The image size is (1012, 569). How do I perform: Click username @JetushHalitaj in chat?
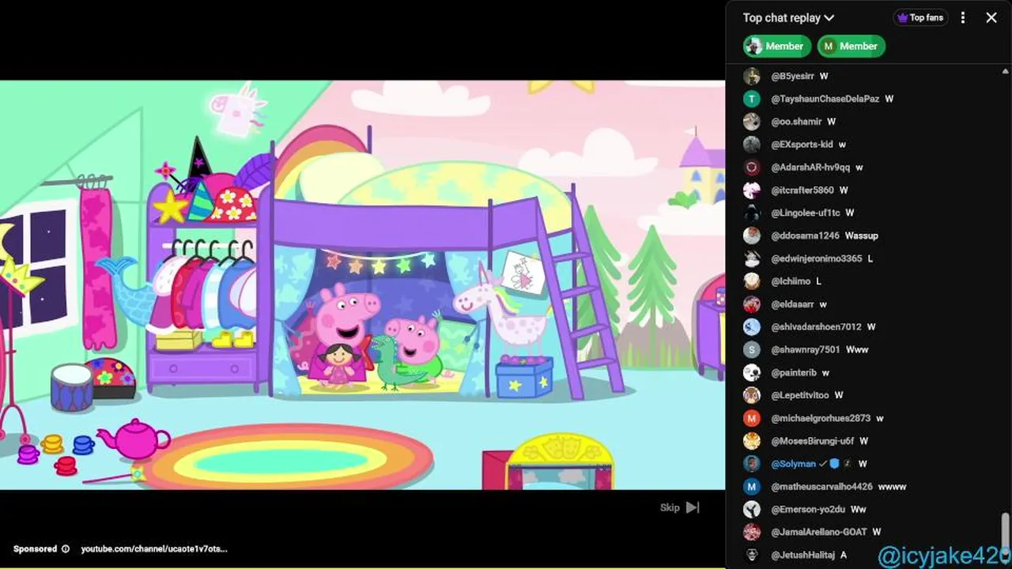click(802, 555)
